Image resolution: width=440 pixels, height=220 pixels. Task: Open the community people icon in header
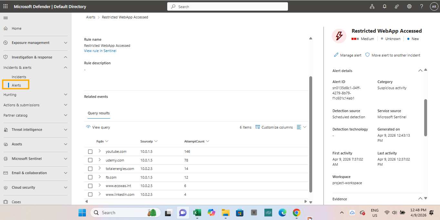click(x=397, y=6)
